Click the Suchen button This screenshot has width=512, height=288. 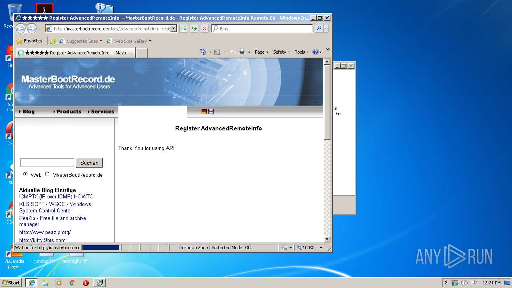pos(89,163)
